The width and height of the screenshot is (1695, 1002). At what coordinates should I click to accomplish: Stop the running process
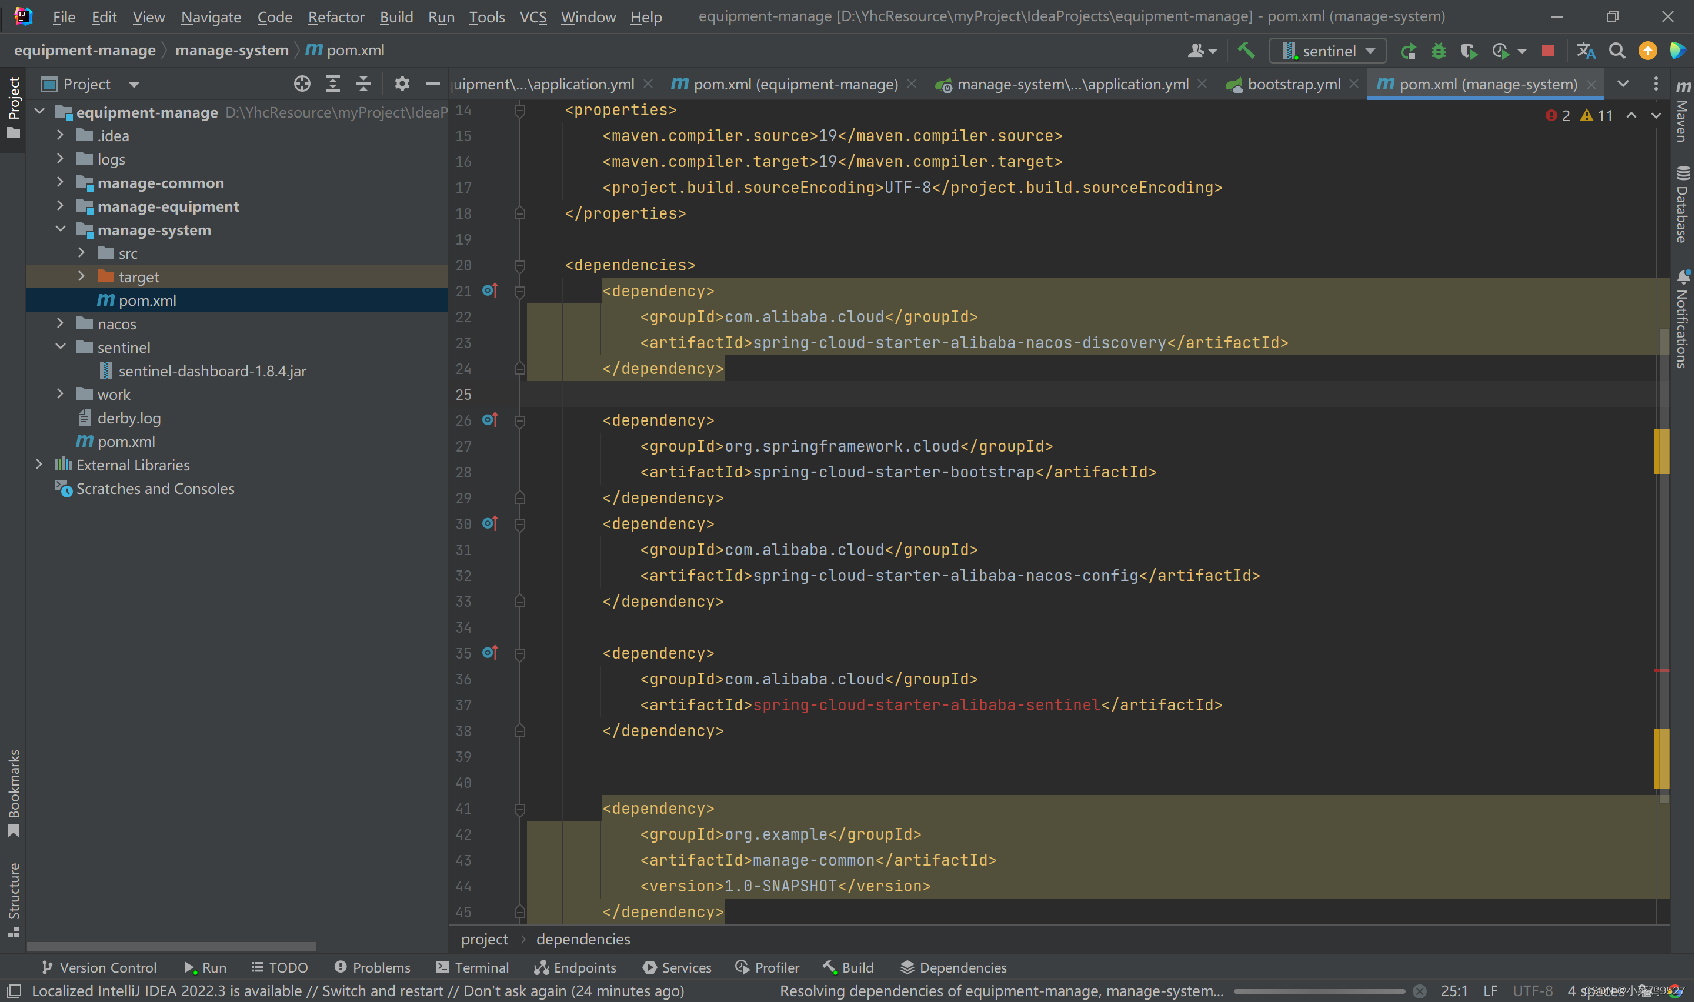pyautogui.click(x=1549, y=51)
